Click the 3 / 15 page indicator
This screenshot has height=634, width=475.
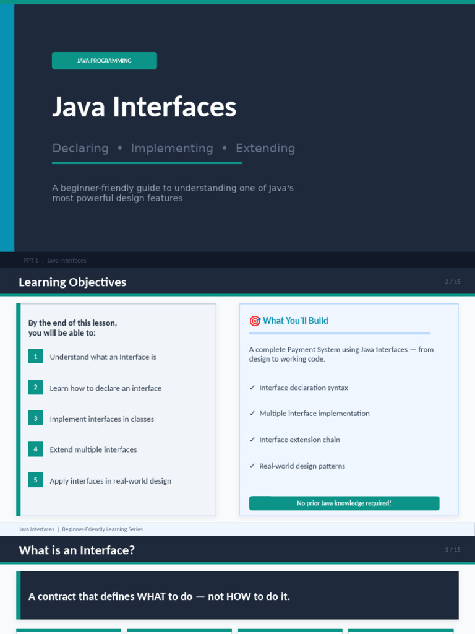[453, 550]
